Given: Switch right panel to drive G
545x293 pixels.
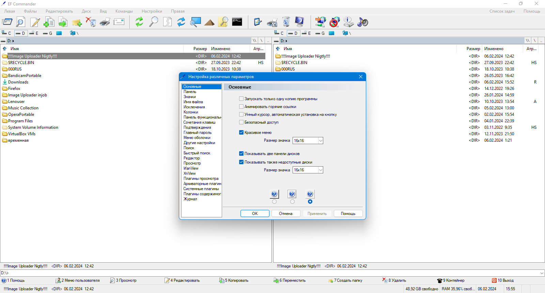Looking at the screenshot, I should [x=320, y=33].
